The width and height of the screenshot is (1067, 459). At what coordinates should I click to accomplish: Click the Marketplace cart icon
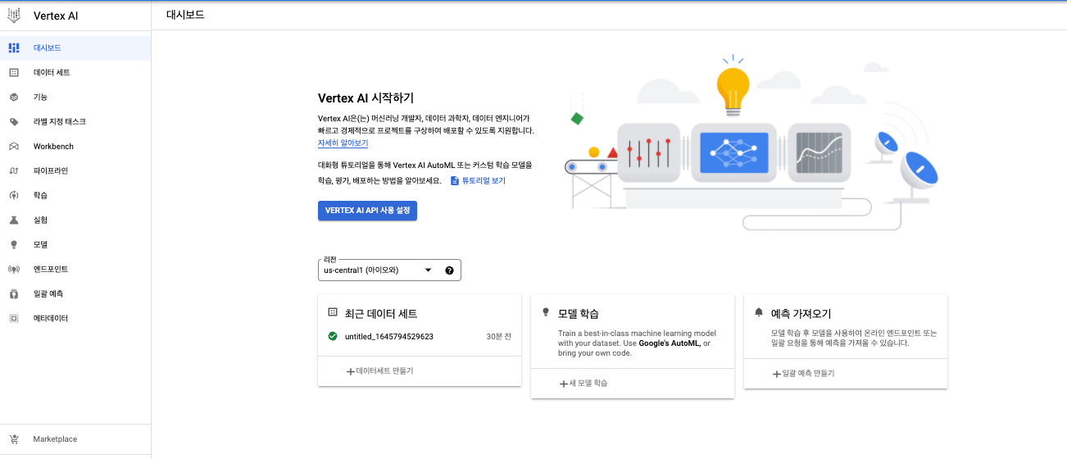click(14, 439)
